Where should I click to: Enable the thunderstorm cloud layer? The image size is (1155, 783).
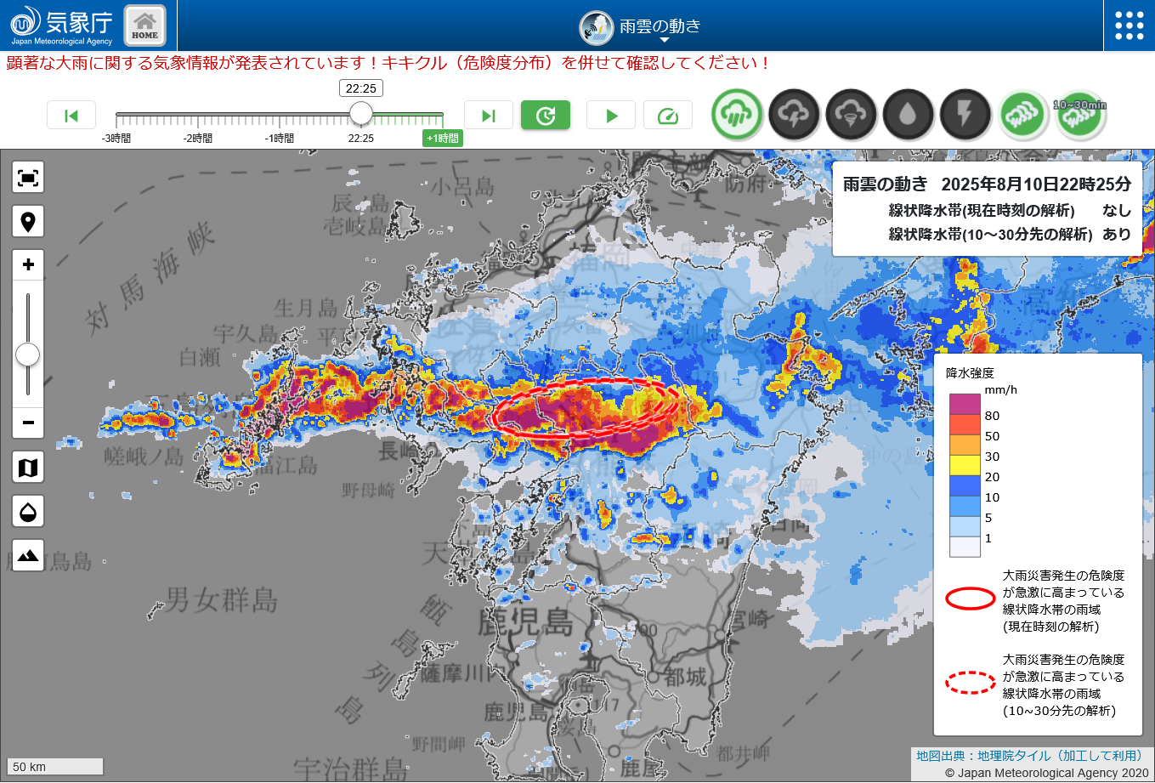794,114
